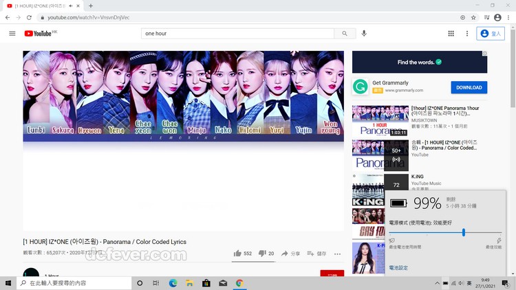Open the clock showing 9:49
The width and height of the screenshot is (516, 290).
pos(486,283)
